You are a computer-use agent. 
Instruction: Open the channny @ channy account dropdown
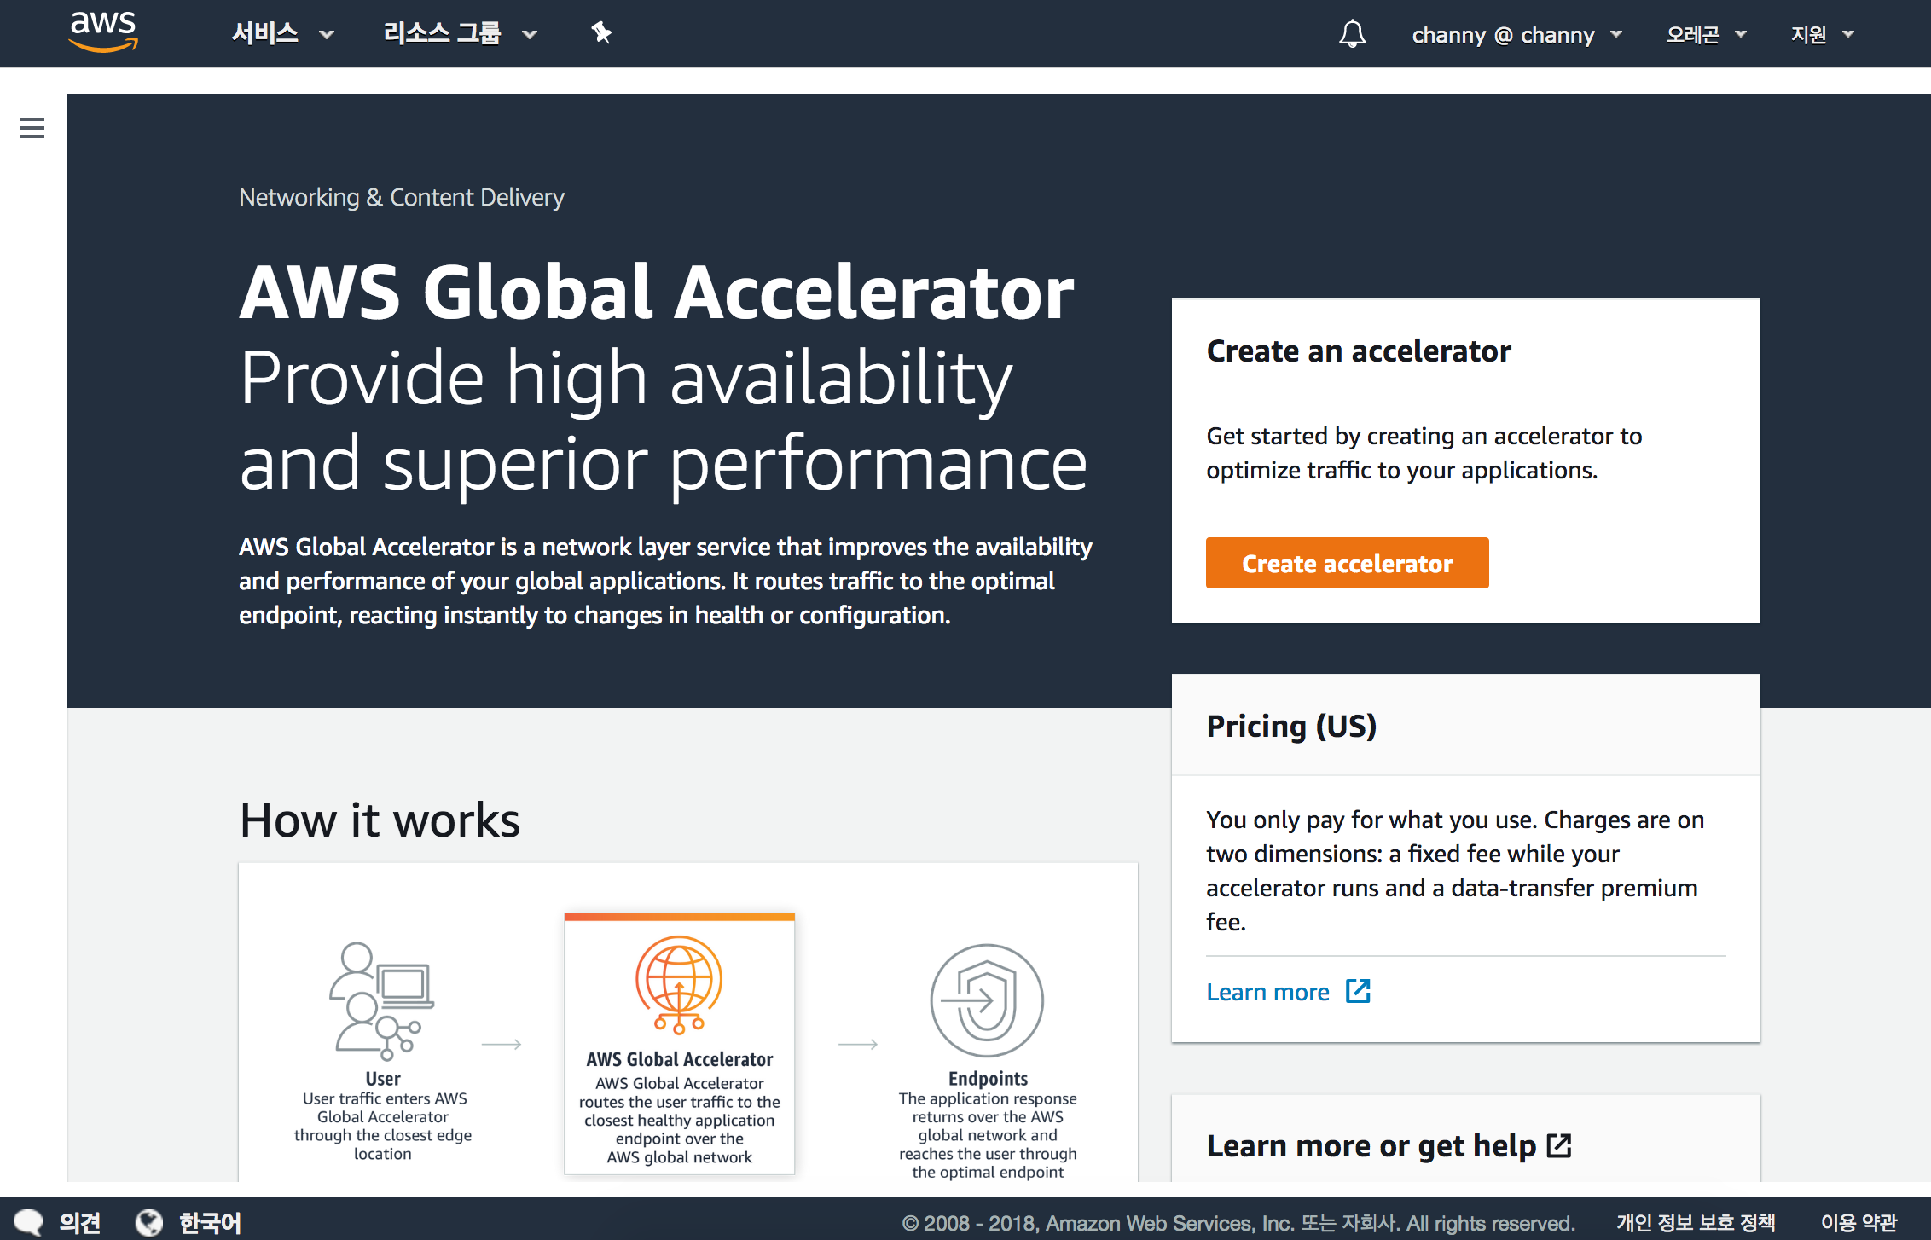pos(1516,35)
